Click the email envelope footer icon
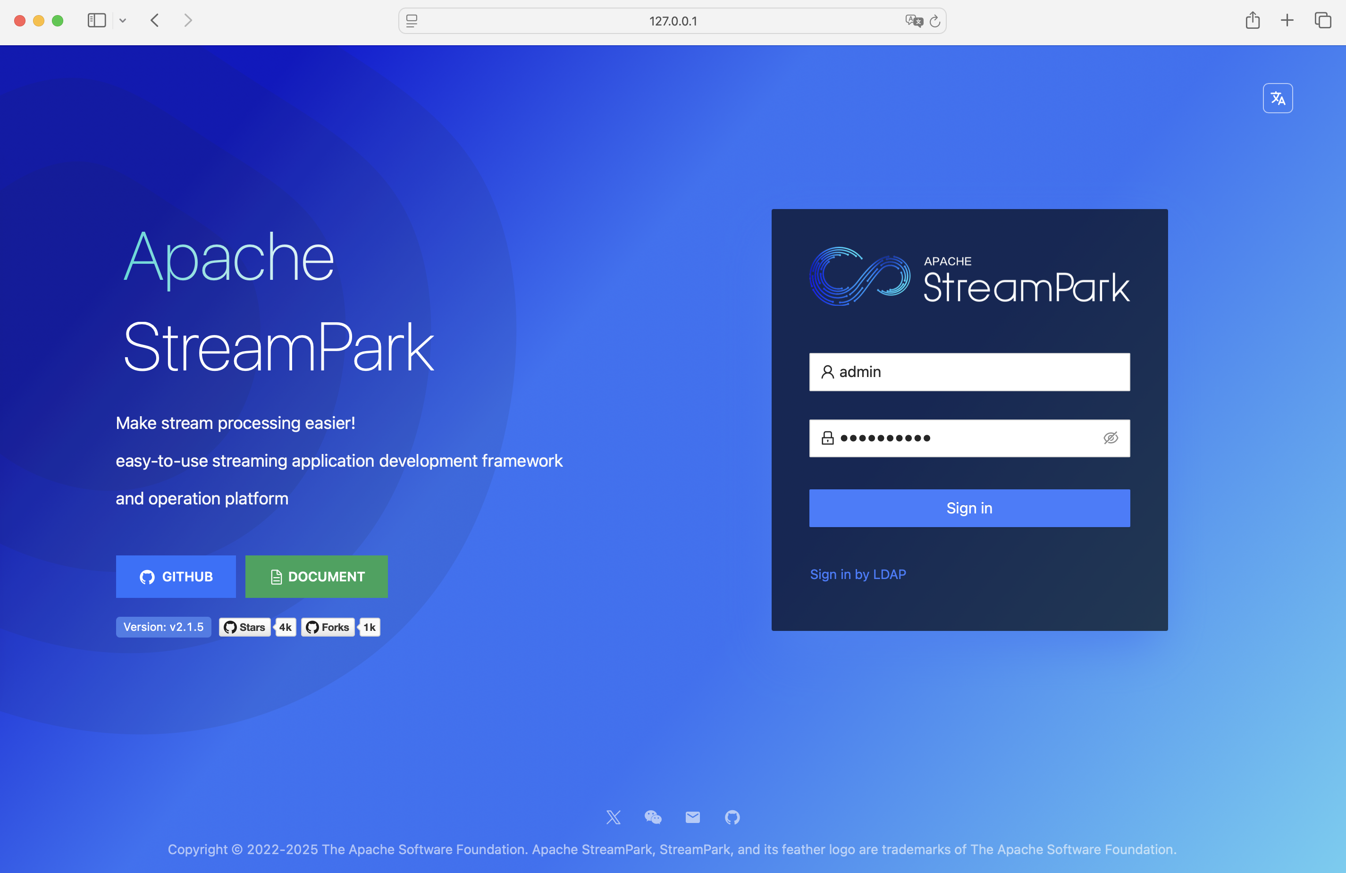Viewport: 1346px width, 873px height. tap(692, 817)
